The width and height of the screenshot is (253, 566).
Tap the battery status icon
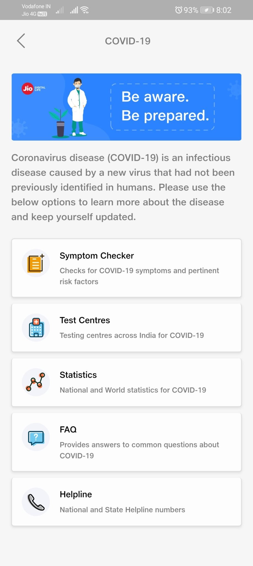[207, 10]
